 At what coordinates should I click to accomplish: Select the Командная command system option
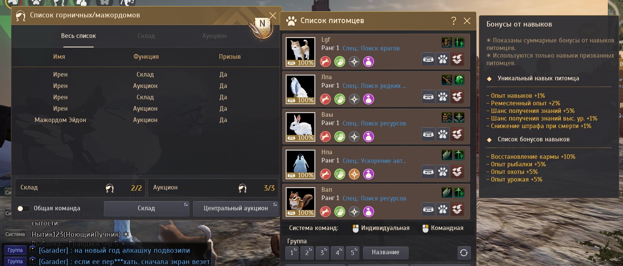(443, 228)
